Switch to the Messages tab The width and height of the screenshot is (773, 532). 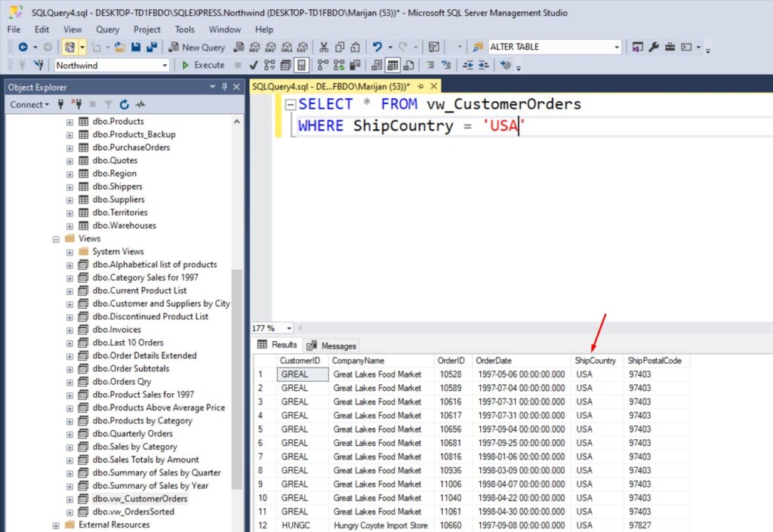pos(331,346)
